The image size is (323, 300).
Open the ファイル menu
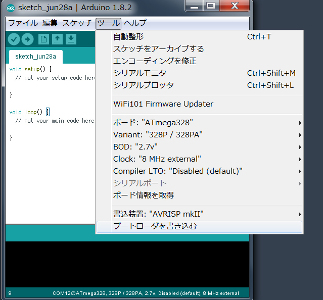23,23
